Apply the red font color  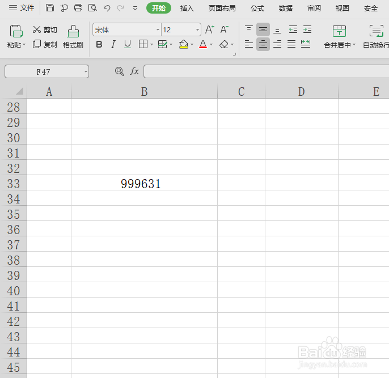203,44
